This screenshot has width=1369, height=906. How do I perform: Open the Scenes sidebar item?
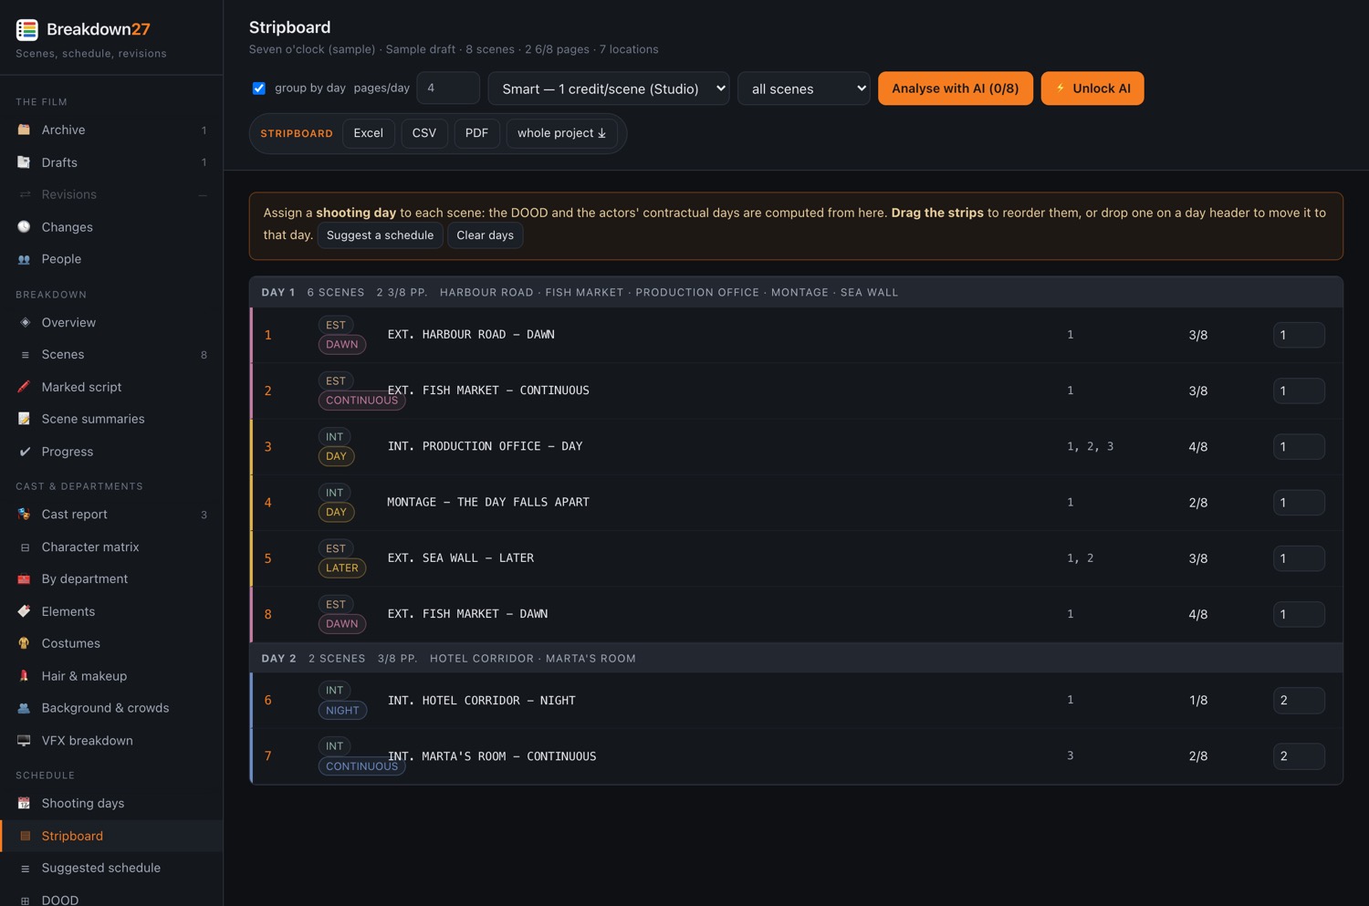pos(111,355)
